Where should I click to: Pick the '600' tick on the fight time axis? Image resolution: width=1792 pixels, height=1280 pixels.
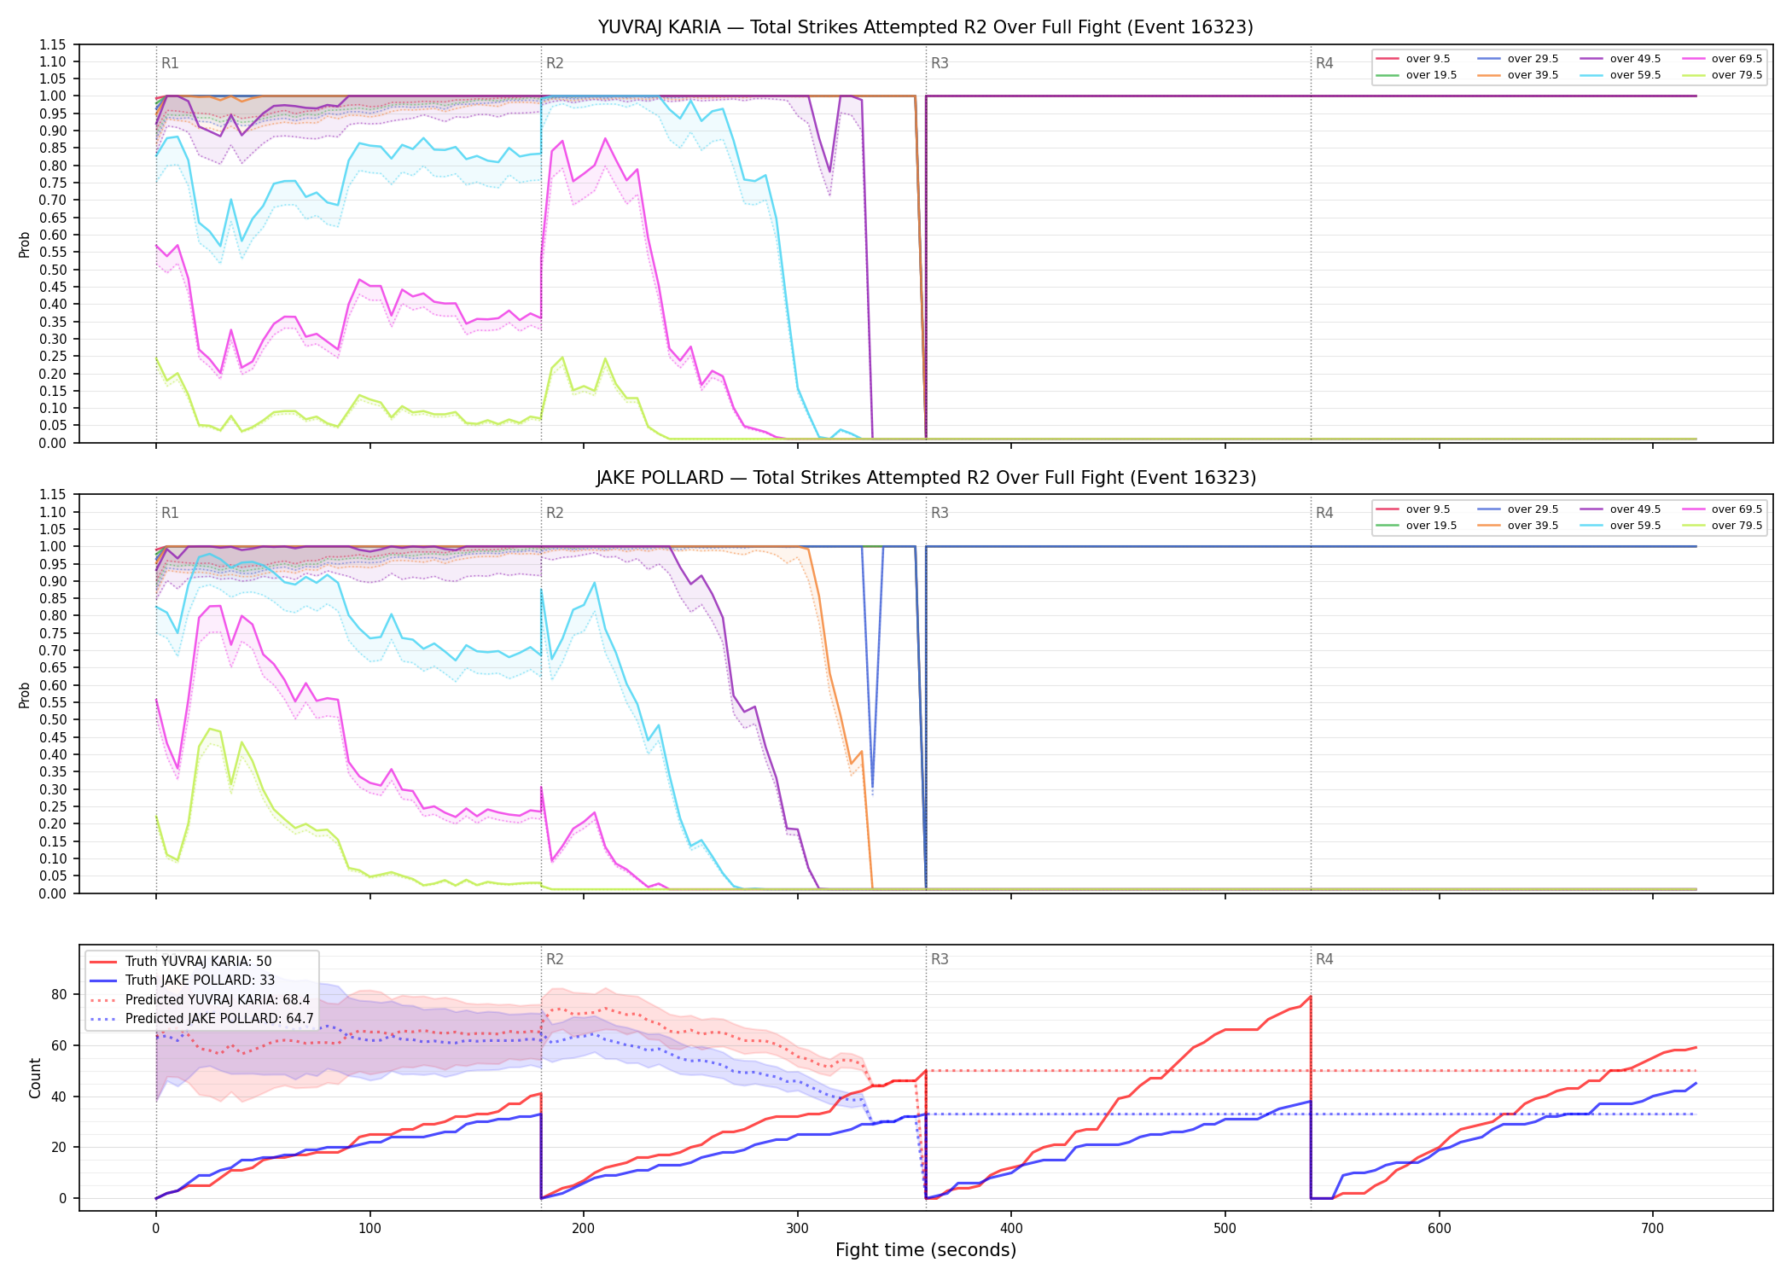1440,1228
